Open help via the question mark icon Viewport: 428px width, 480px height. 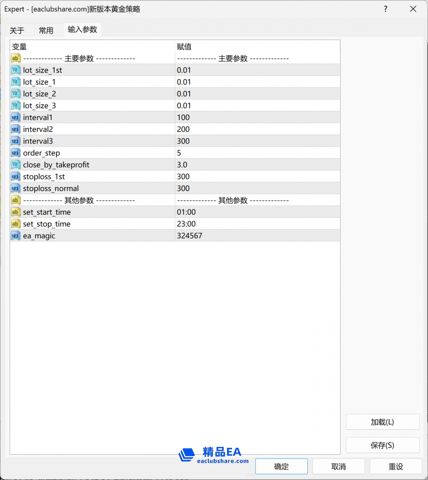point(385,9)
